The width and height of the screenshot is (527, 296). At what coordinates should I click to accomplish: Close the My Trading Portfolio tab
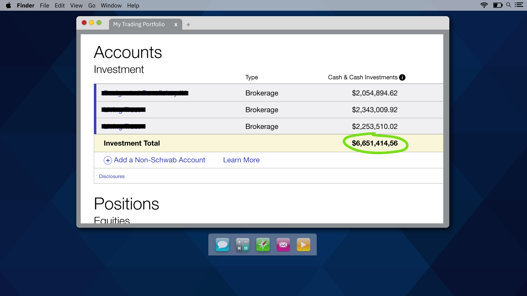coord(176,25)
